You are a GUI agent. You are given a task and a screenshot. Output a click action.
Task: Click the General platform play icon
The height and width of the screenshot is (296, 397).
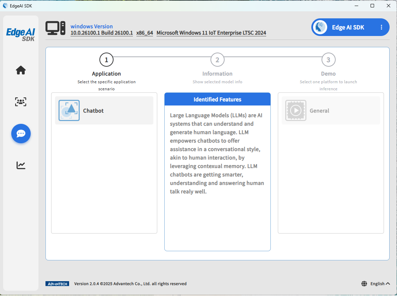coord(295,110)
